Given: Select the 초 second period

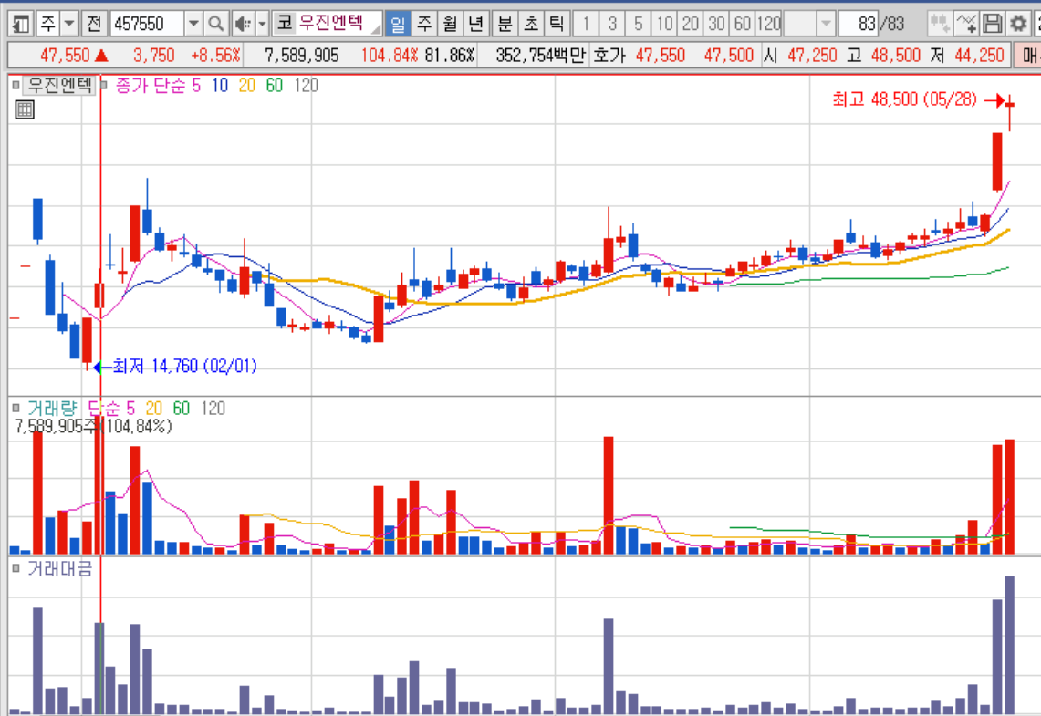Looking at the screenshot, I should coord(530,25).
